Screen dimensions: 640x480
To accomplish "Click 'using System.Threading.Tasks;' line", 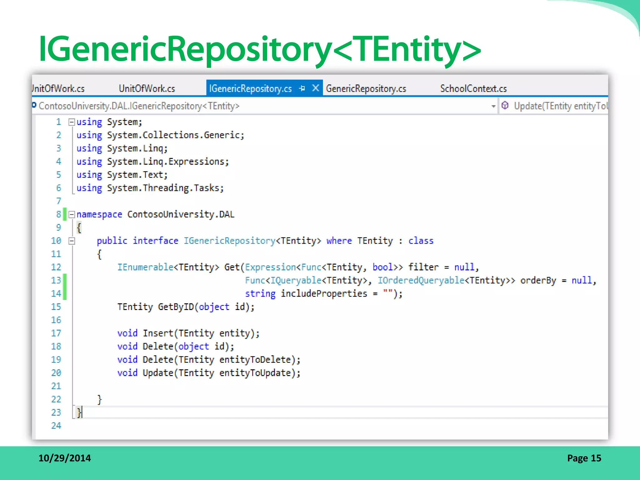I will (x=150, y=188).
